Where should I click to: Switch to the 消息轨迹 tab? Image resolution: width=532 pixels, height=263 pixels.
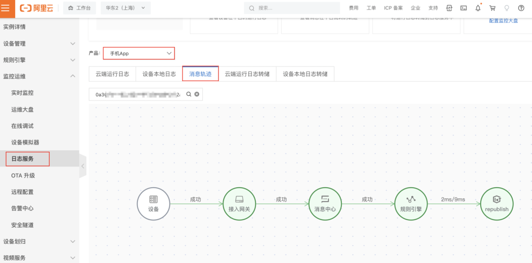[x=200, y=74]
